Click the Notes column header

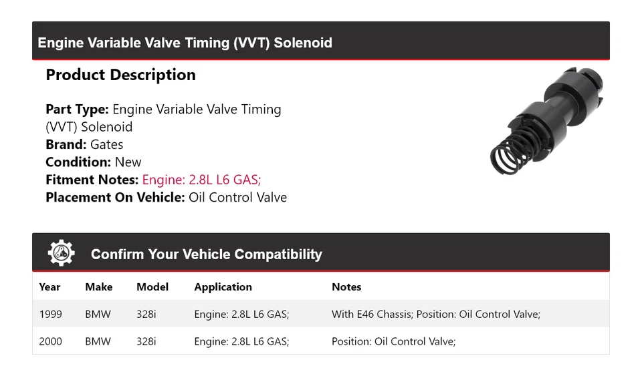pos(346,287)
